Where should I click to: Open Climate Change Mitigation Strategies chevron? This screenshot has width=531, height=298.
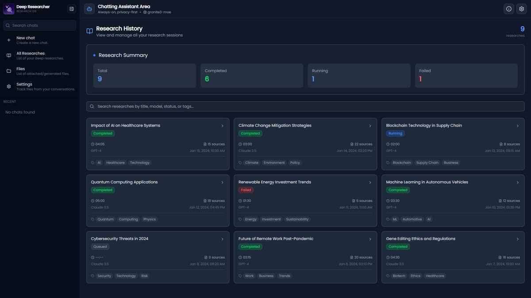pos(370,126)
